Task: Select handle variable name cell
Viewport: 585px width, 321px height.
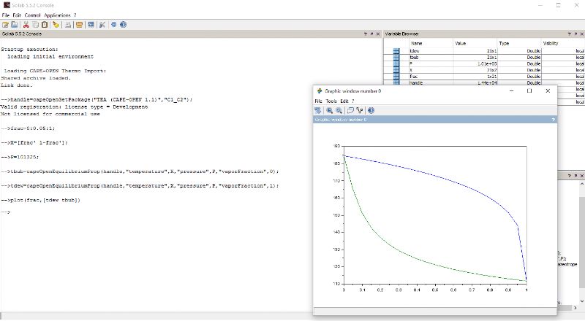Action: pyautogui.click(x=431, y=82)
